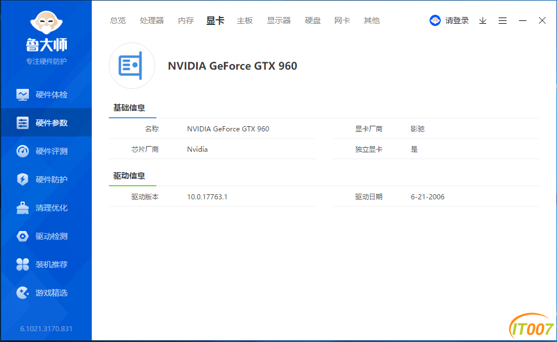This screenshot has height=342, width=557.
Task: Click 清理优化 sidebar label
Action: point(52,208)
